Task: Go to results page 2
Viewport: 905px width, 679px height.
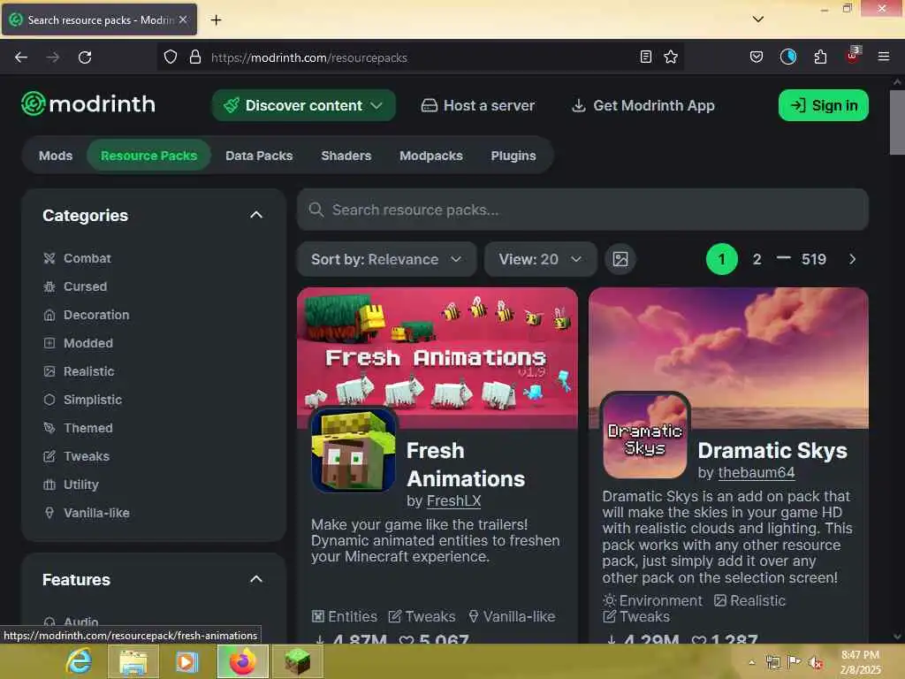Action: [757, 259]
